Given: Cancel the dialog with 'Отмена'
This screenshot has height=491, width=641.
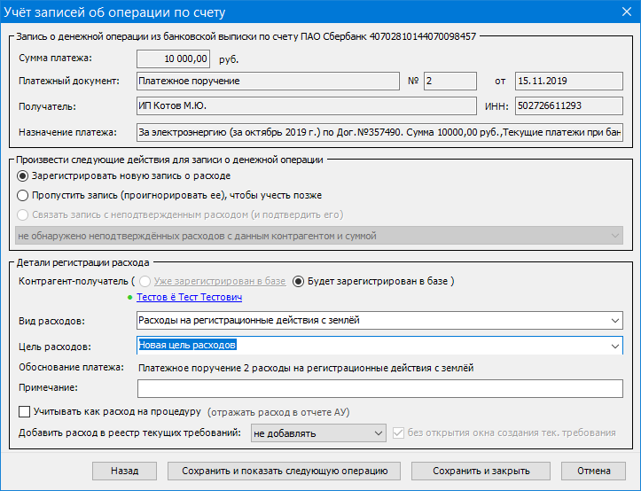Looking at the screenshot, I should 593,472.
